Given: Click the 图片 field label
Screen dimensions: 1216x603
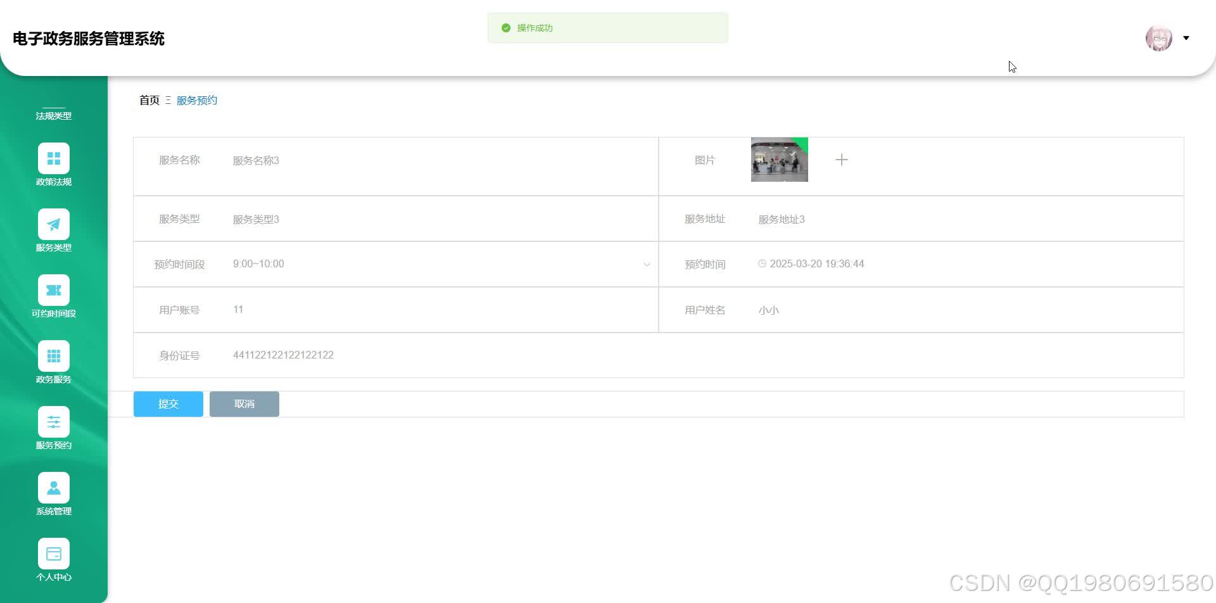Looking at the screenshot, I should click(x=705, y=160).
